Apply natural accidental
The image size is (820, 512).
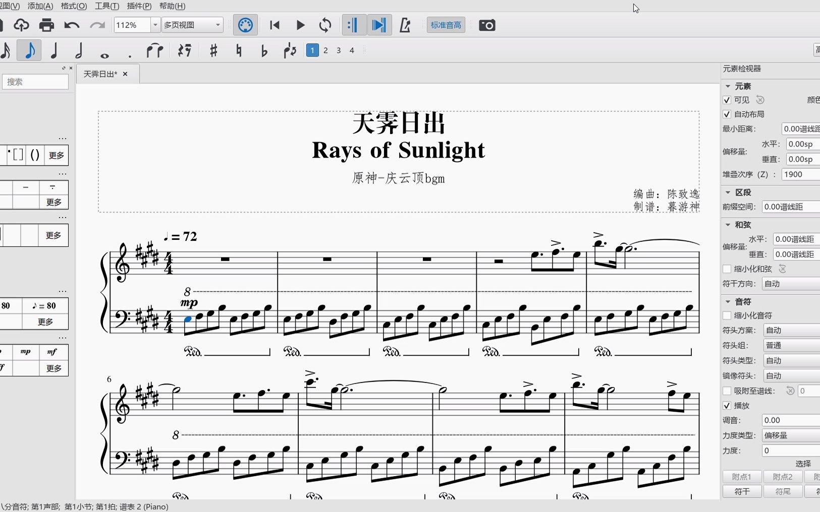(239, 50)
